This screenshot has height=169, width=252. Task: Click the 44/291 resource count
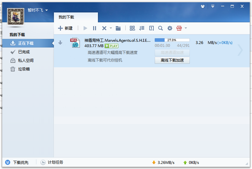tap(183, 46)
